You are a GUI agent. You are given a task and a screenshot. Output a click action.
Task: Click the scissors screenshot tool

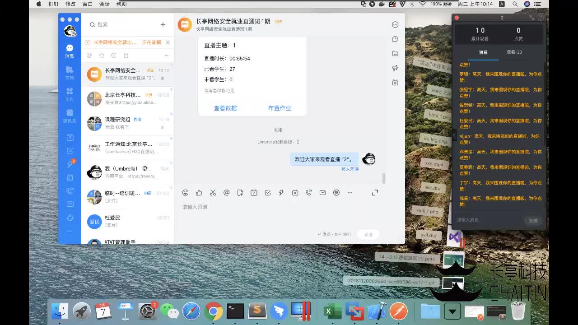pos(213,193)
